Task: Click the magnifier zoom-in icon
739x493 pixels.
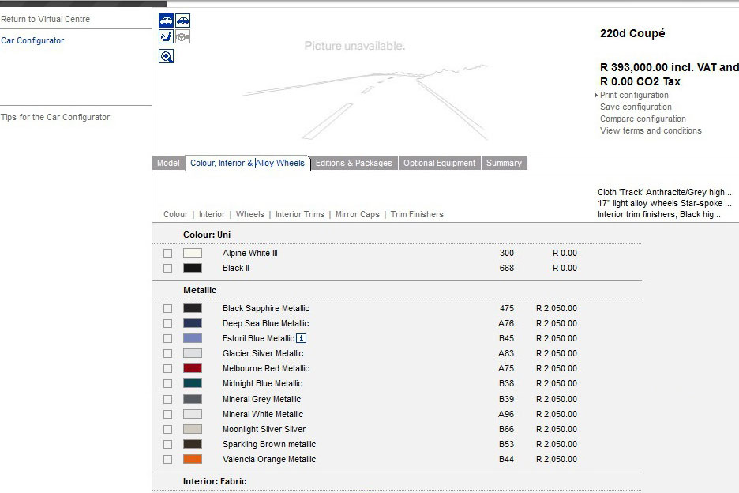Action: pos(166,56)
